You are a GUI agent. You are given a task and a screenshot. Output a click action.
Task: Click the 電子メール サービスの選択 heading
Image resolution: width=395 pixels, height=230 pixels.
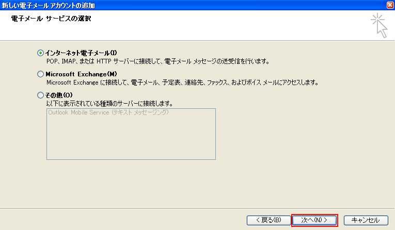(x=51, y=19)
